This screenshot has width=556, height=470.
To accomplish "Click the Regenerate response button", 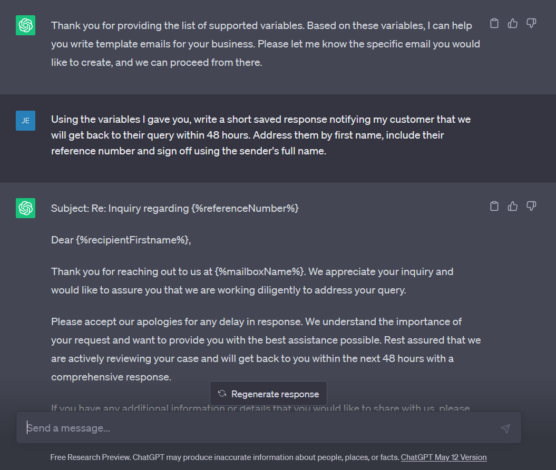I will point(268,393).
